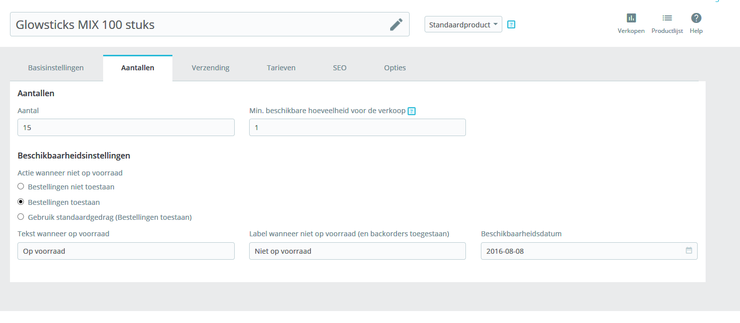Screen dimensions: 740x323
Task: Open the Verkopen statistics icon
Action: [x=631, y=18]
